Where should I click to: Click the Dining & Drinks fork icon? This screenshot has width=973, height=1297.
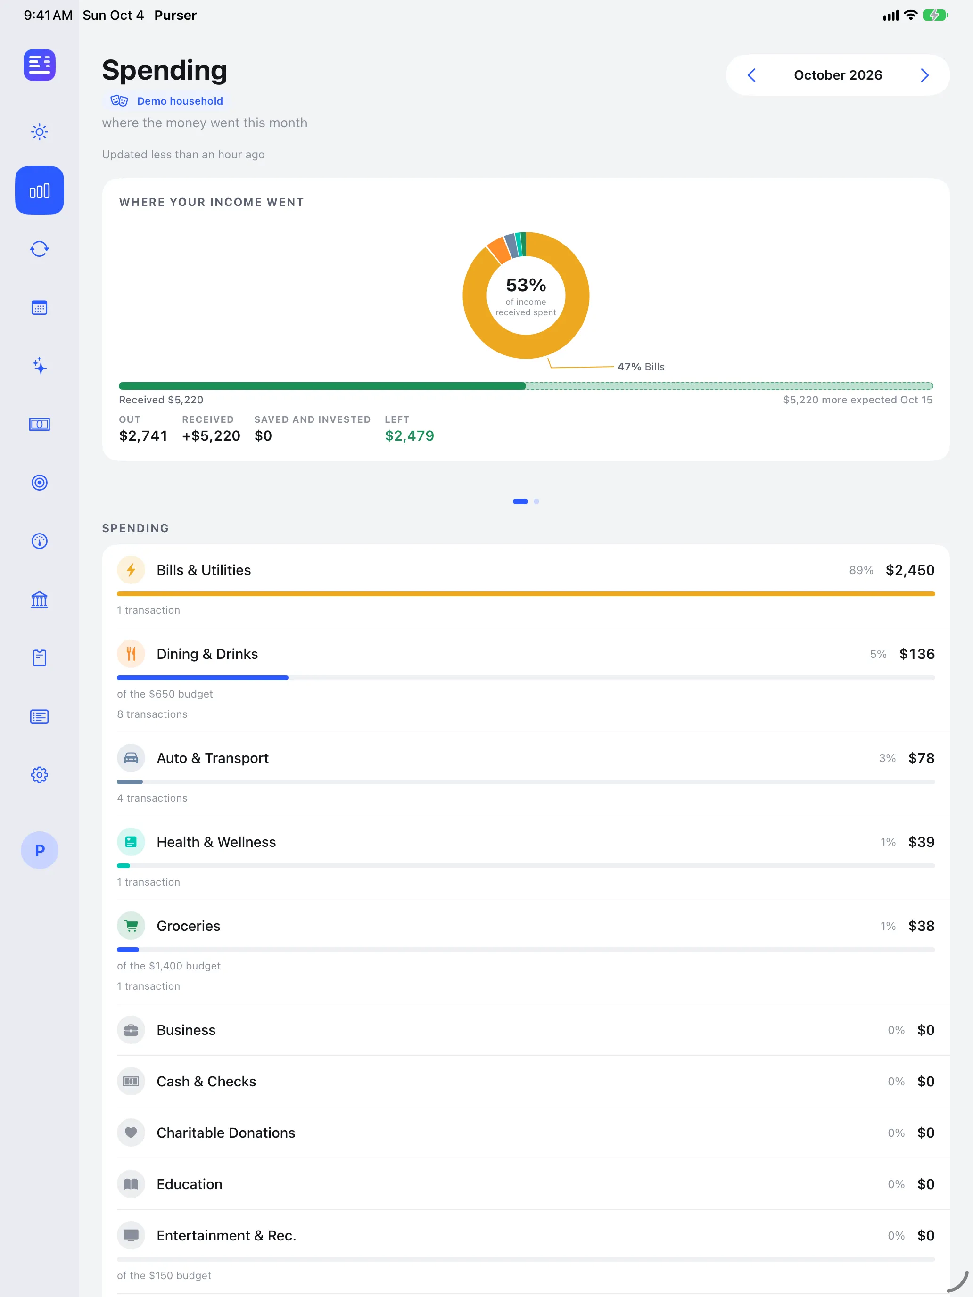(131, 654)
